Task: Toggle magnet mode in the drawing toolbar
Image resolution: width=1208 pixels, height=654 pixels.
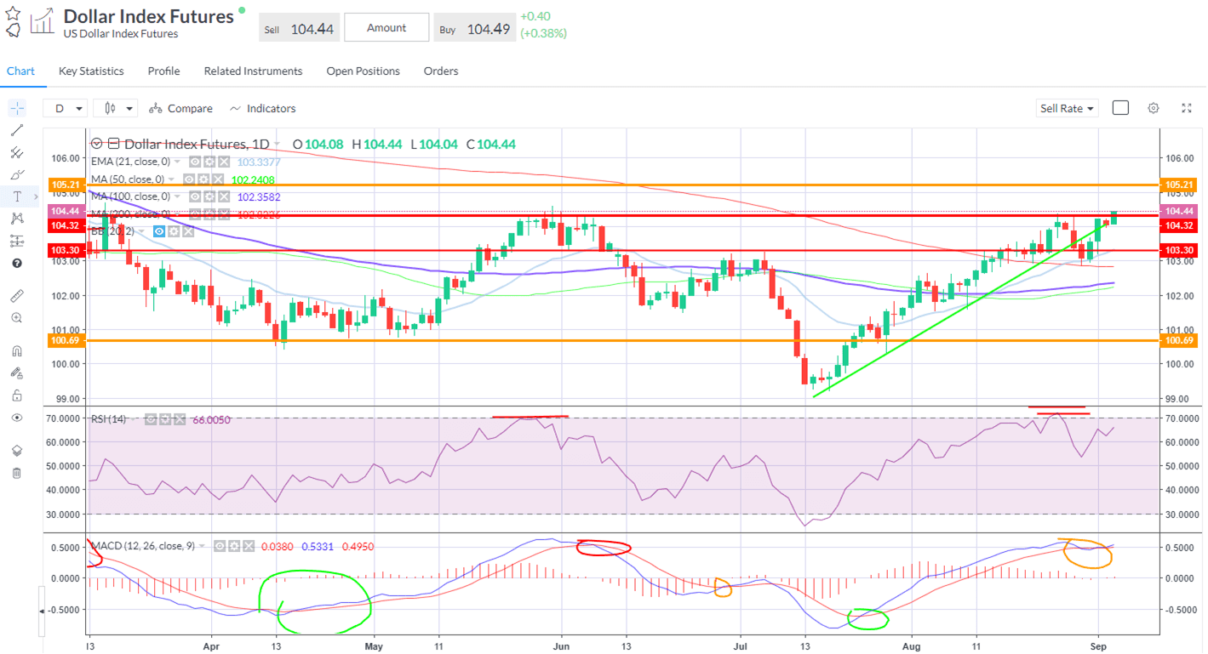Action: pos(17,350)
